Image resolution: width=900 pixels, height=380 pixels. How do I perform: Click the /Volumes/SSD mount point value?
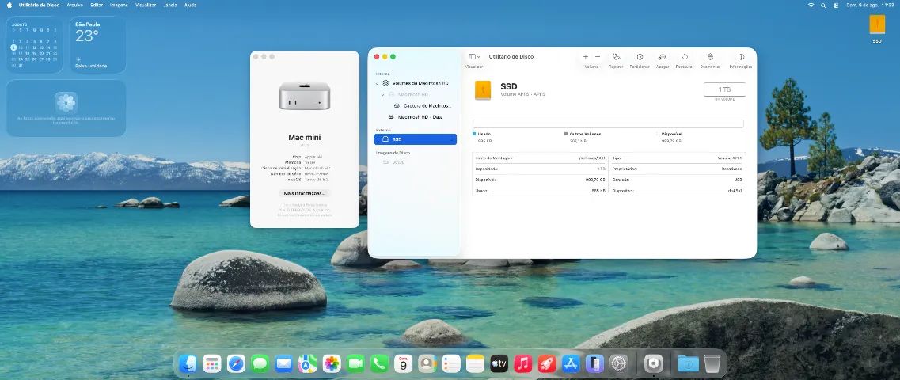pyautogui.click(x=592, y=158)
